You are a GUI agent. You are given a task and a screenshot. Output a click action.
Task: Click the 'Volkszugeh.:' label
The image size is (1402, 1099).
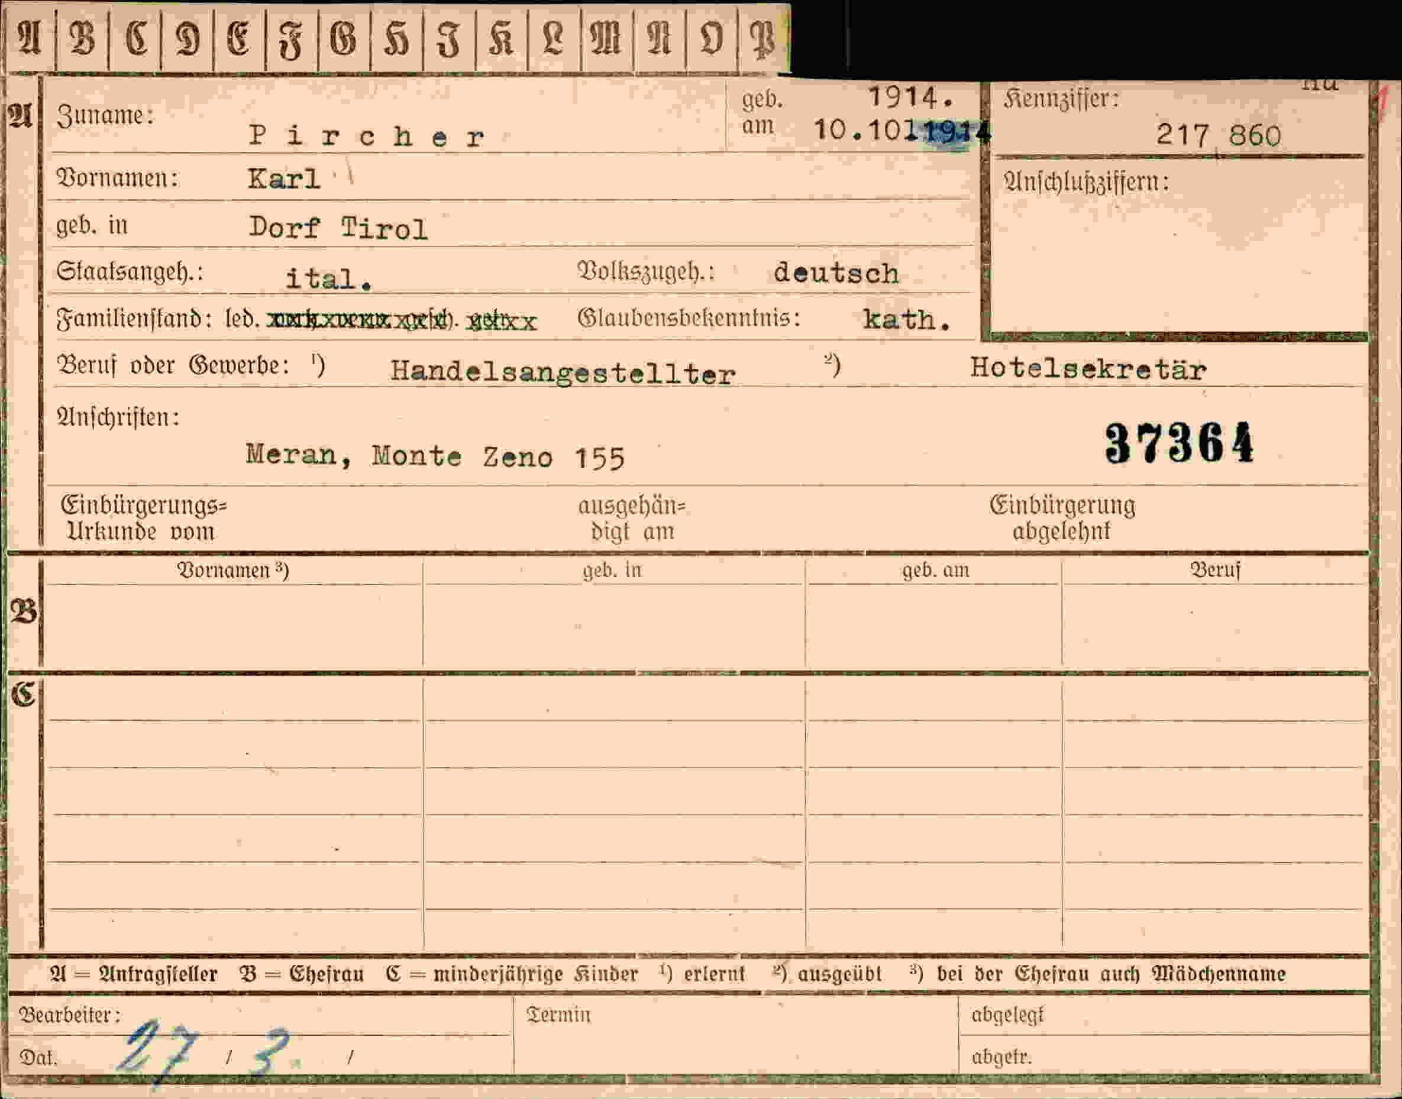coord(647,271)
